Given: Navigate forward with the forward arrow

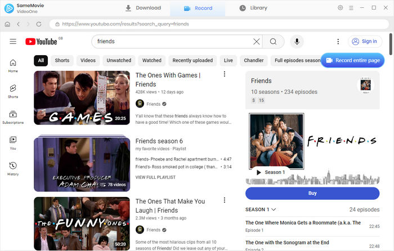Looking at the screenshot, I should click(28, 24).
